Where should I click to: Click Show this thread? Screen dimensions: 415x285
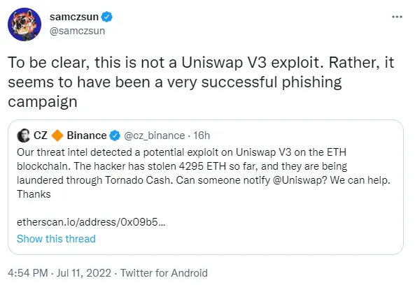point(56,239)
